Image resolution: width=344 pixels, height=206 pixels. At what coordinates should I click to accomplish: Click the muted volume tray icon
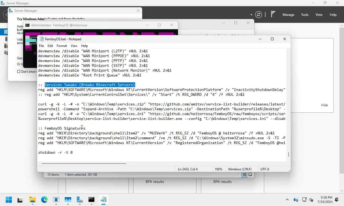pos(311,200)
